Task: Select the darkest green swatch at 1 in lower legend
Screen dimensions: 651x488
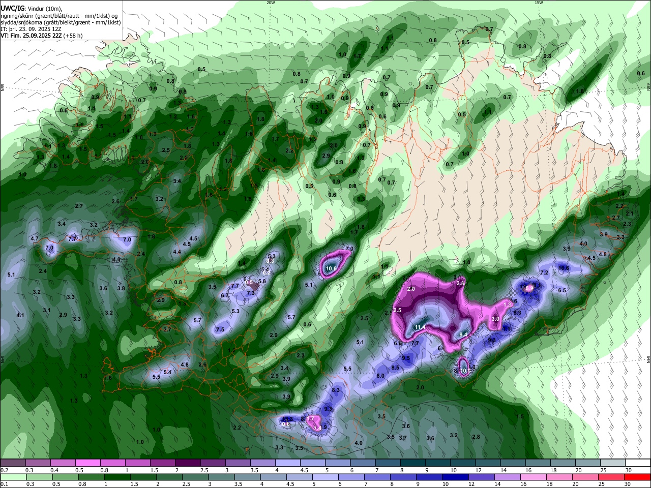Action: [x=117, y=477]
